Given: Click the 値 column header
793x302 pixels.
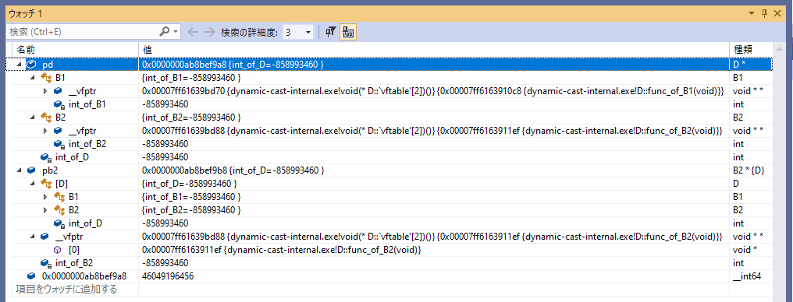Looking at the screenshot, I should (434, 50).
